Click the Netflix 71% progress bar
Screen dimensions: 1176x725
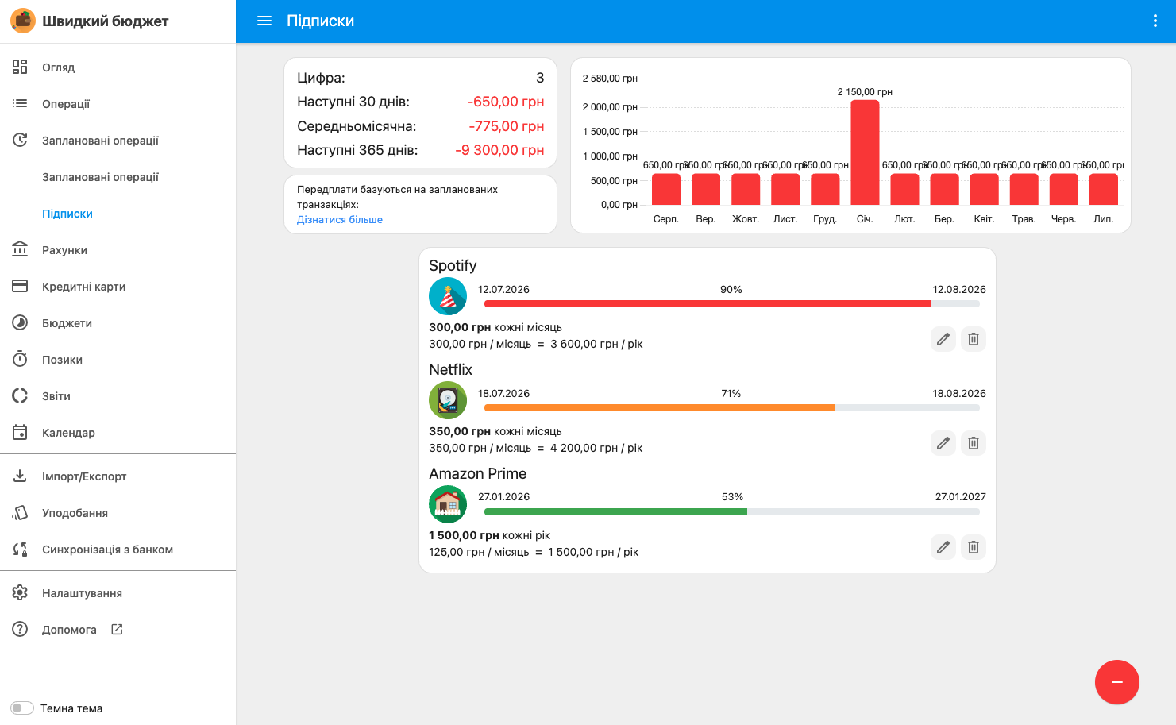pos(732,407)
